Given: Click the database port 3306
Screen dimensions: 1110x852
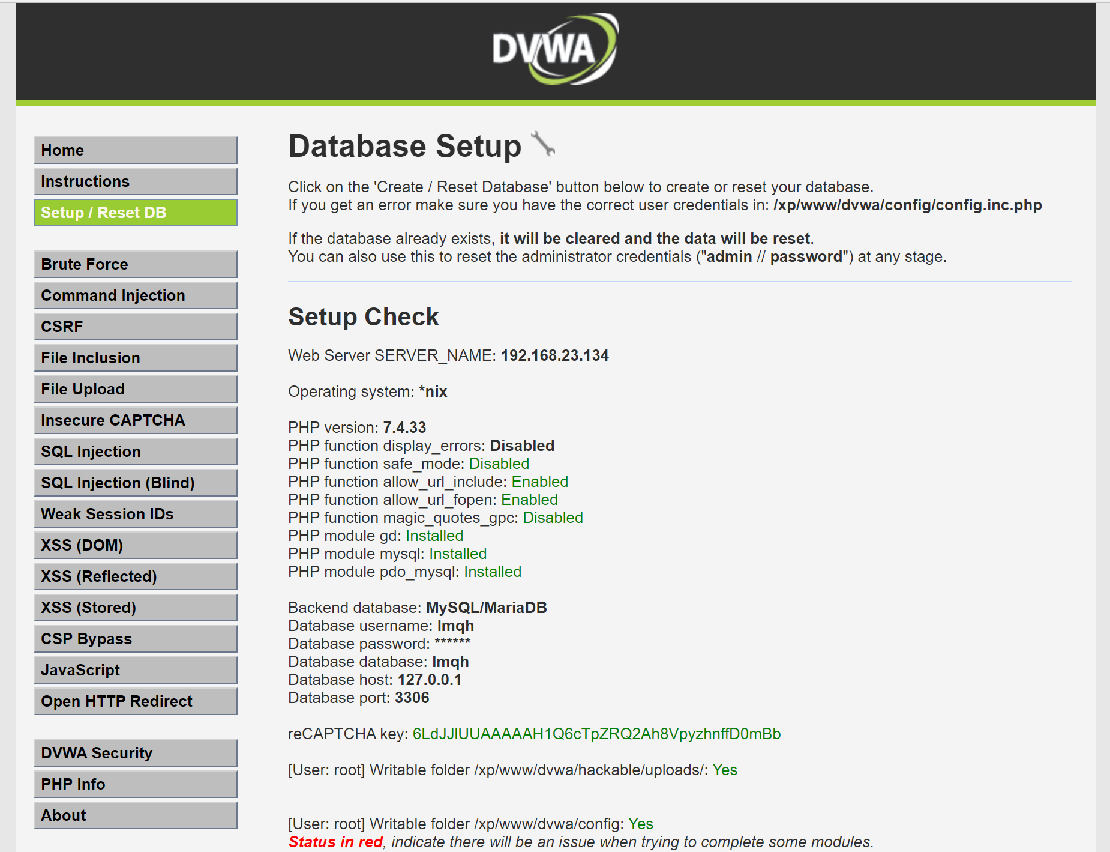Looking at the screenshot, I should pyautogui.click(x=412, y=698).
